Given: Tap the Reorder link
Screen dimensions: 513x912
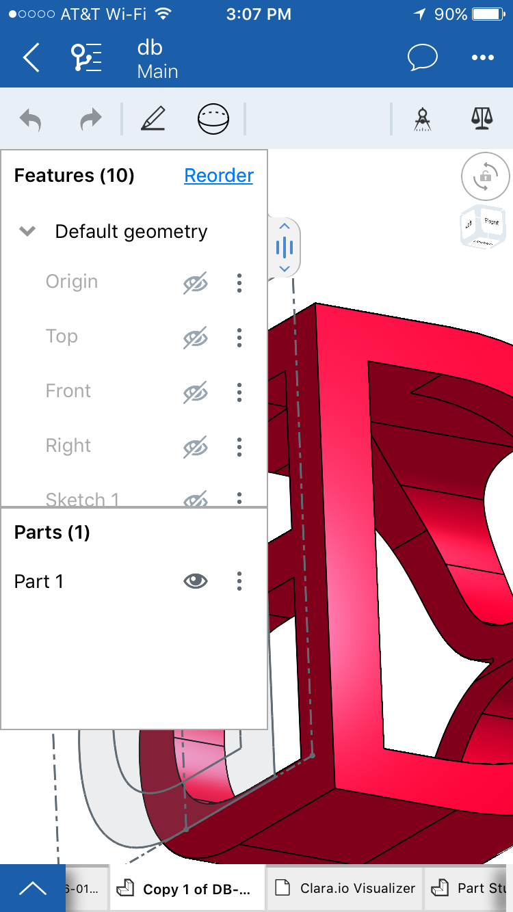Looking at the screenshot, I should point(218,176).
